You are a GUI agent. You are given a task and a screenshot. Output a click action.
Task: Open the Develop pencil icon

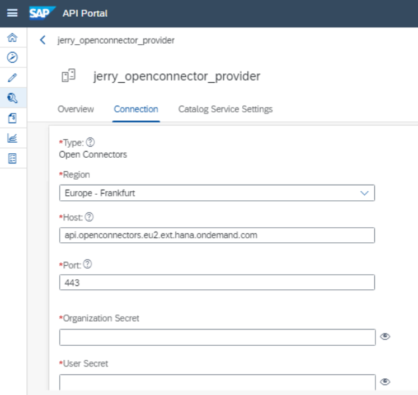click(12, 78)
